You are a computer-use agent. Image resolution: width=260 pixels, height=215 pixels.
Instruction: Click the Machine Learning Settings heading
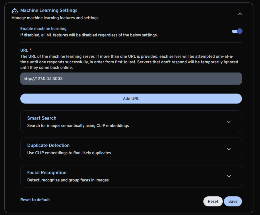point(49,10)
